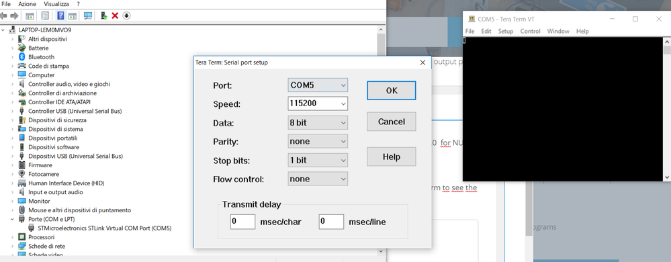
Task: Click the scan for hardware changes icon
Action: coord(88,16)
